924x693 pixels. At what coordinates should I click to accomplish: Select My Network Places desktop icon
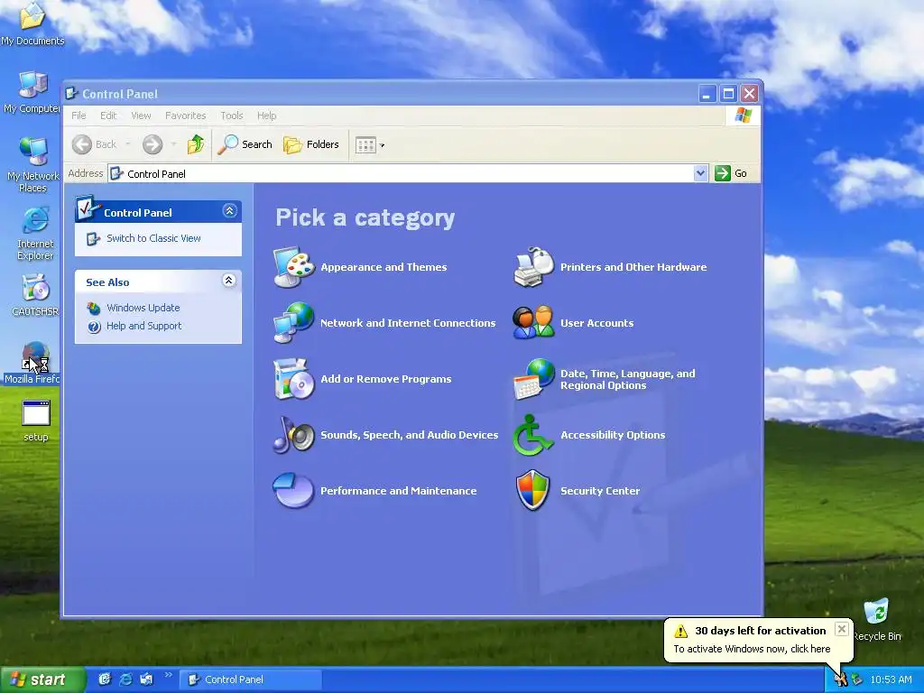tap(33, 164)
